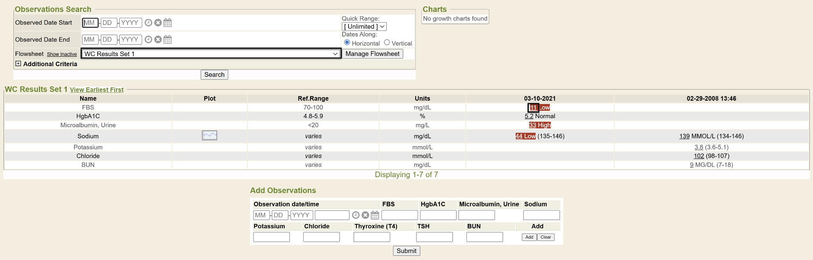
Task: Expand Additional Criteria section
Action: click(18, 64)
